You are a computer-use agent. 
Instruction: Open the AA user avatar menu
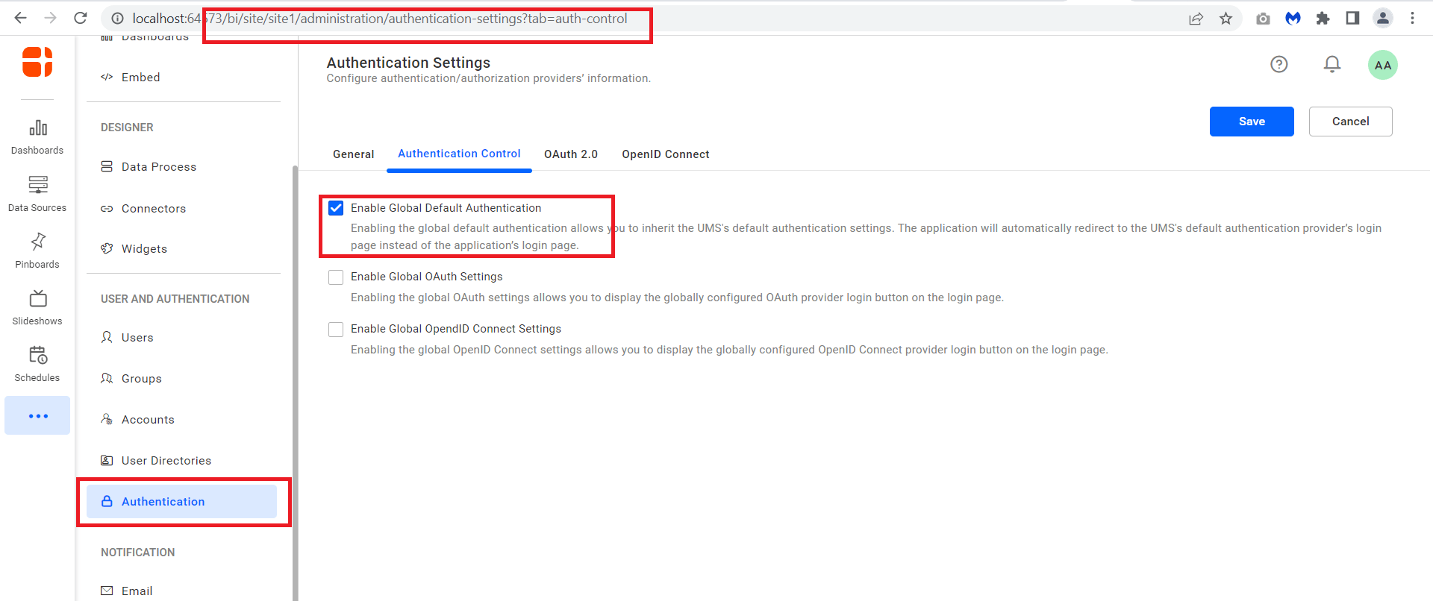[x=1383, y=65]
